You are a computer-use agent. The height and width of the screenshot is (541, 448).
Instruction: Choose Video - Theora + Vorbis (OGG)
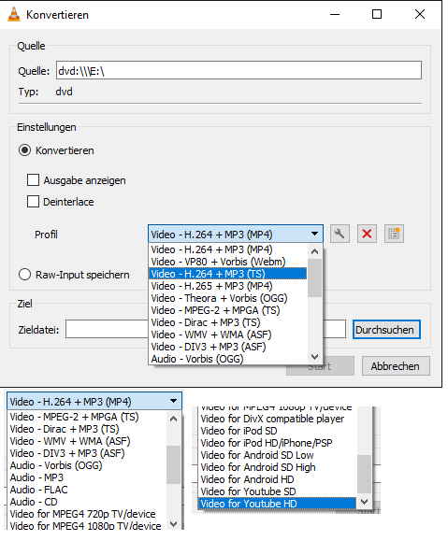point(227,298)
